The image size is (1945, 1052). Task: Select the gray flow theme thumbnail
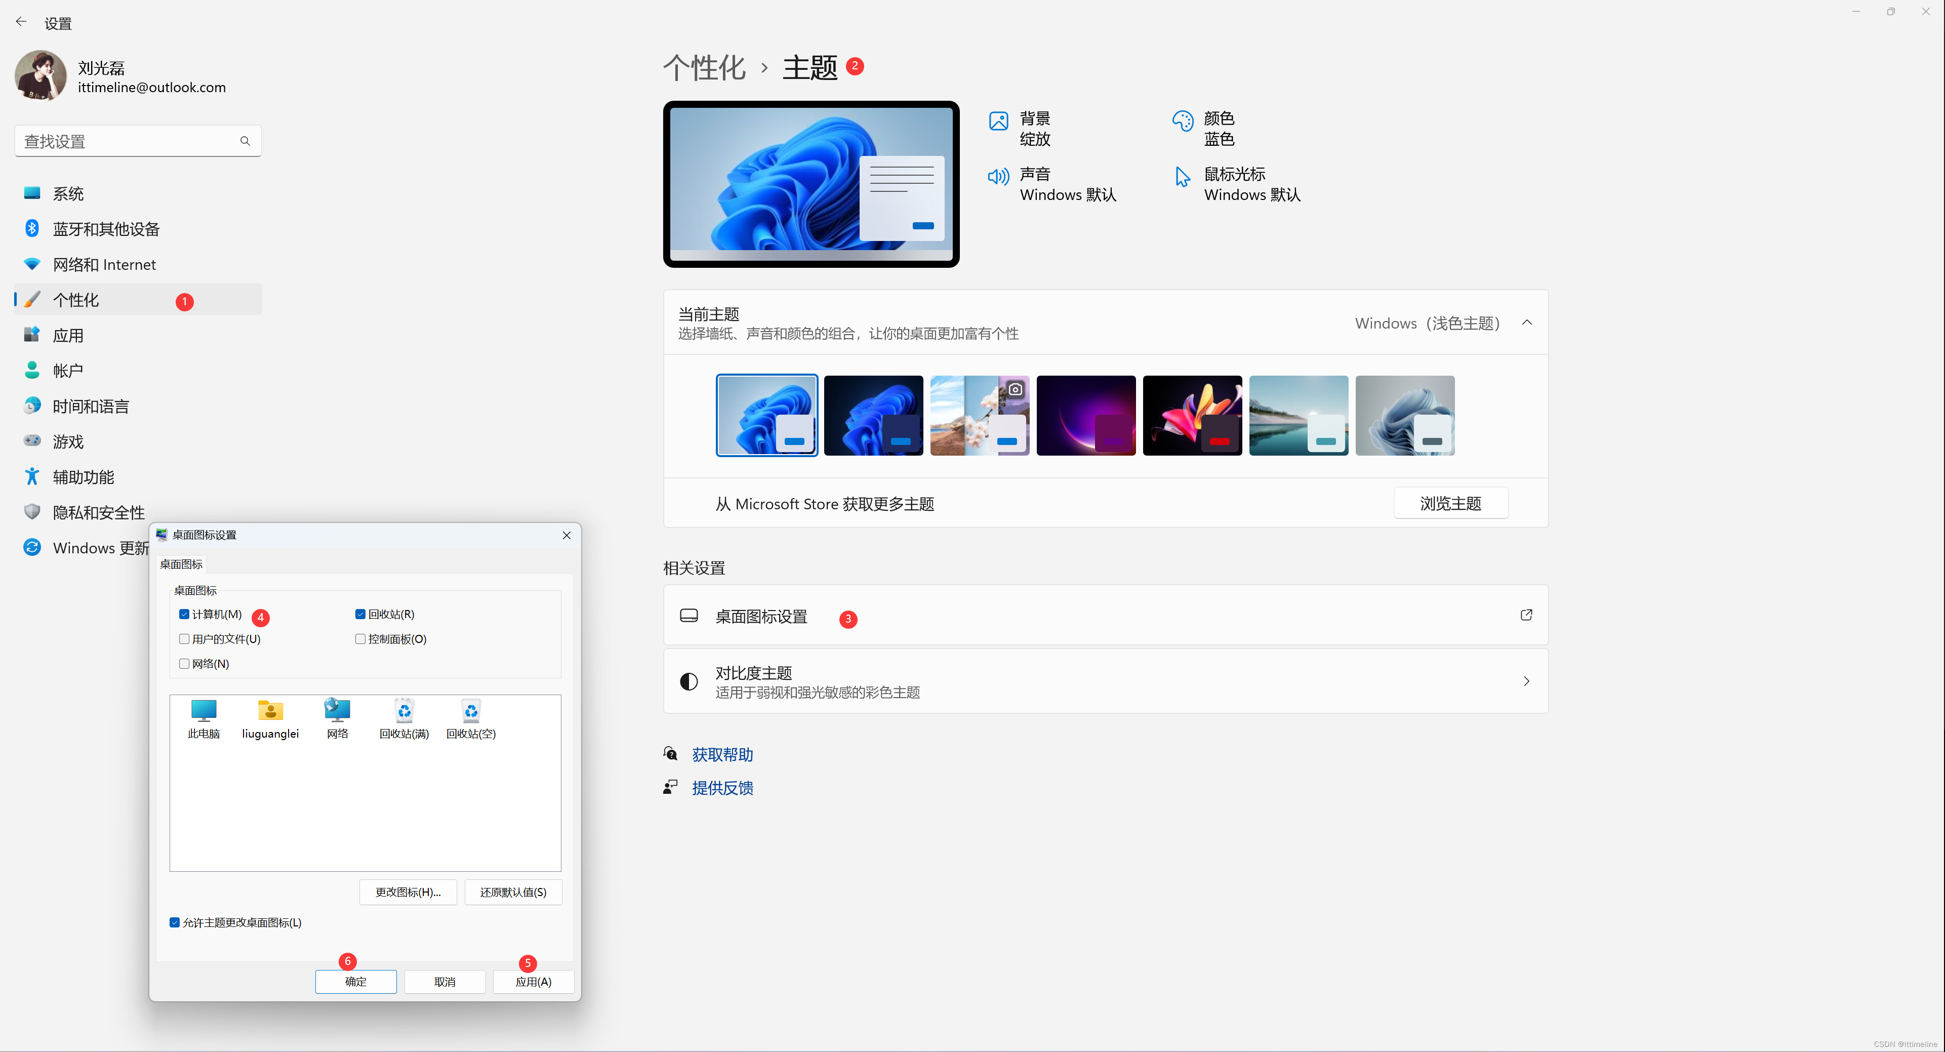tap(1405, 415)
